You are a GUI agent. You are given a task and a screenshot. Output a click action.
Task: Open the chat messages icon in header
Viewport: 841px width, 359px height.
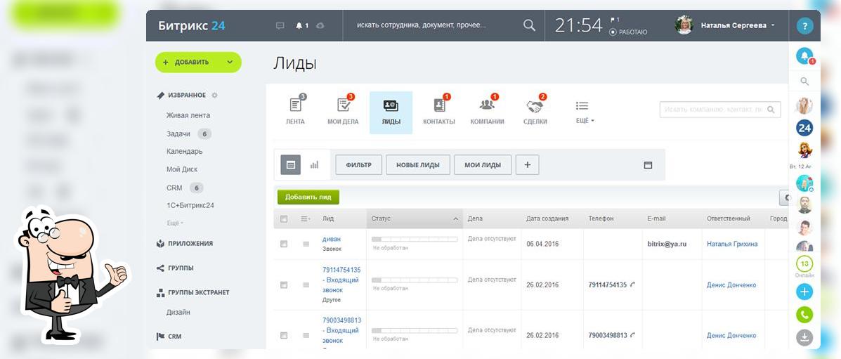click(280, 25)
